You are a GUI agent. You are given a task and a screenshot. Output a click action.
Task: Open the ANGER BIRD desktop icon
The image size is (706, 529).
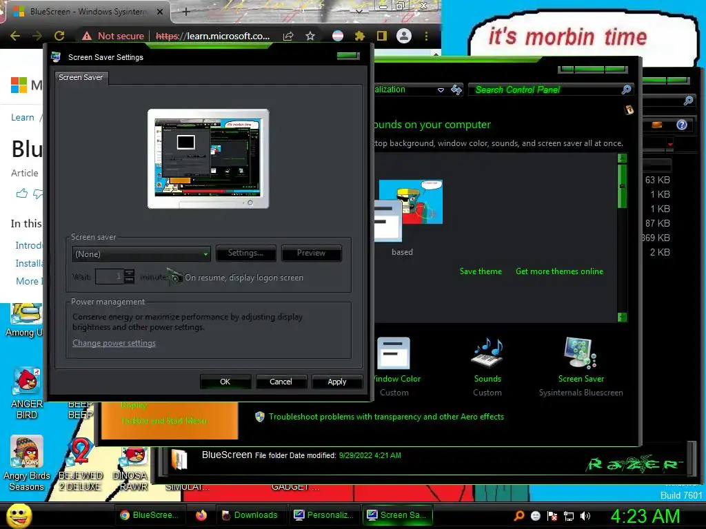click(27, 381)
